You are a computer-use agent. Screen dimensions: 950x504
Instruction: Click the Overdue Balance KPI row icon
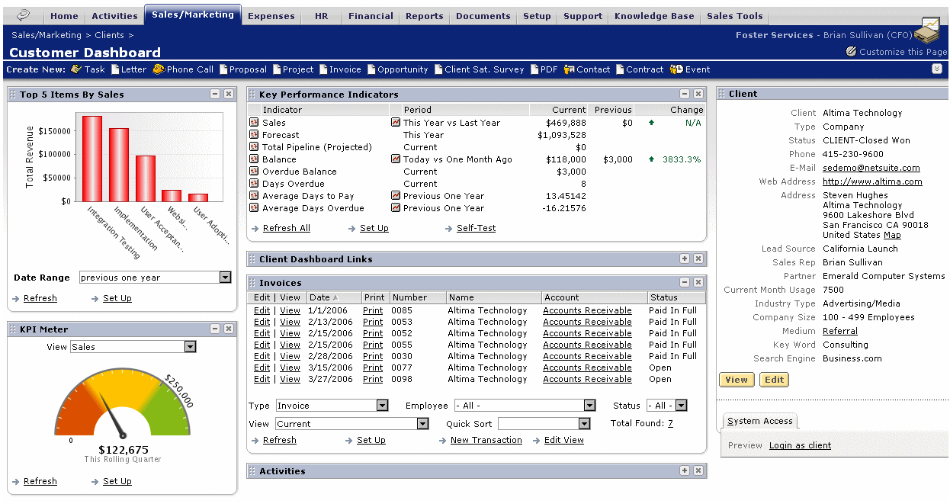coord(254,172)
